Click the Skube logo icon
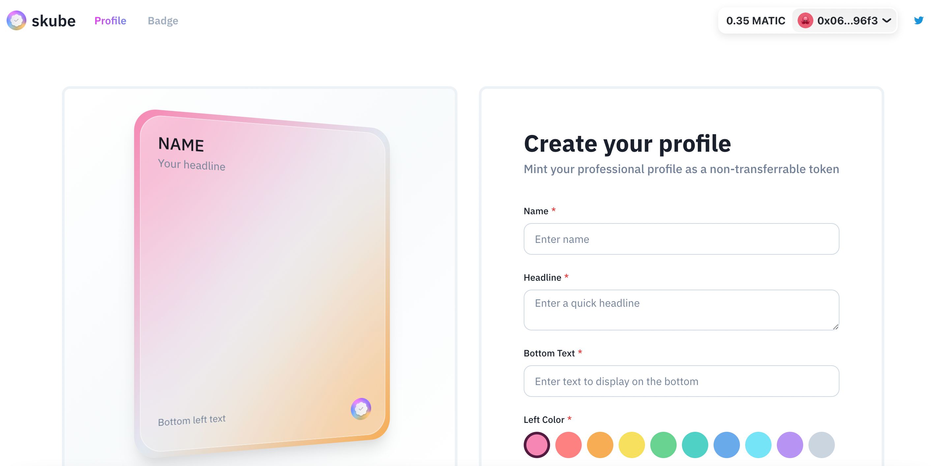Viewport: 938px width, 466px height. (x=16, y=20)
